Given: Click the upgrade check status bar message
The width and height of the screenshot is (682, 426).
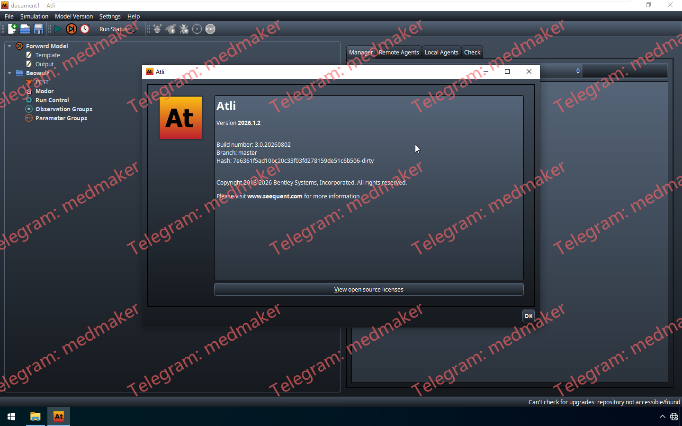Looking at the screenshot, I should 604,402.
